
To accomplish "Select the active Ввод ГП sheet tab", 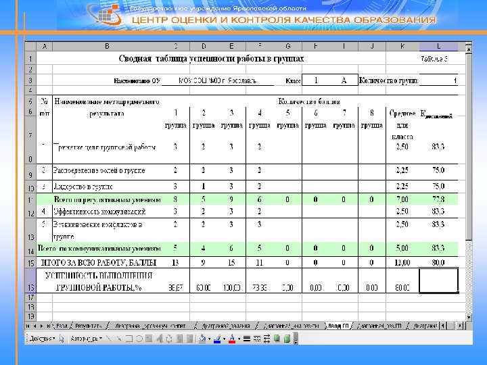I will tap(338, 326).
